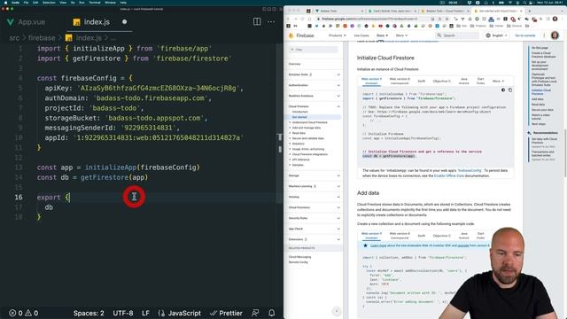The height and width of the screenshot is (319, 567).
Task: Jump to Next steps in page contents
Action: (539, 124)
